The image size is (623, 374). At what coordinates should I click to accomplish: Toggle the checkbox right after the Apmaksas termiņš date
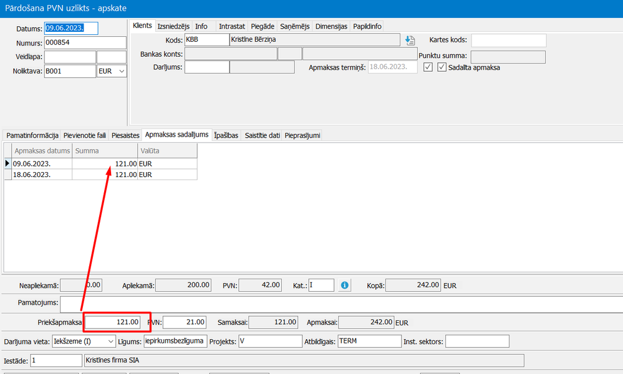(428, 67)
